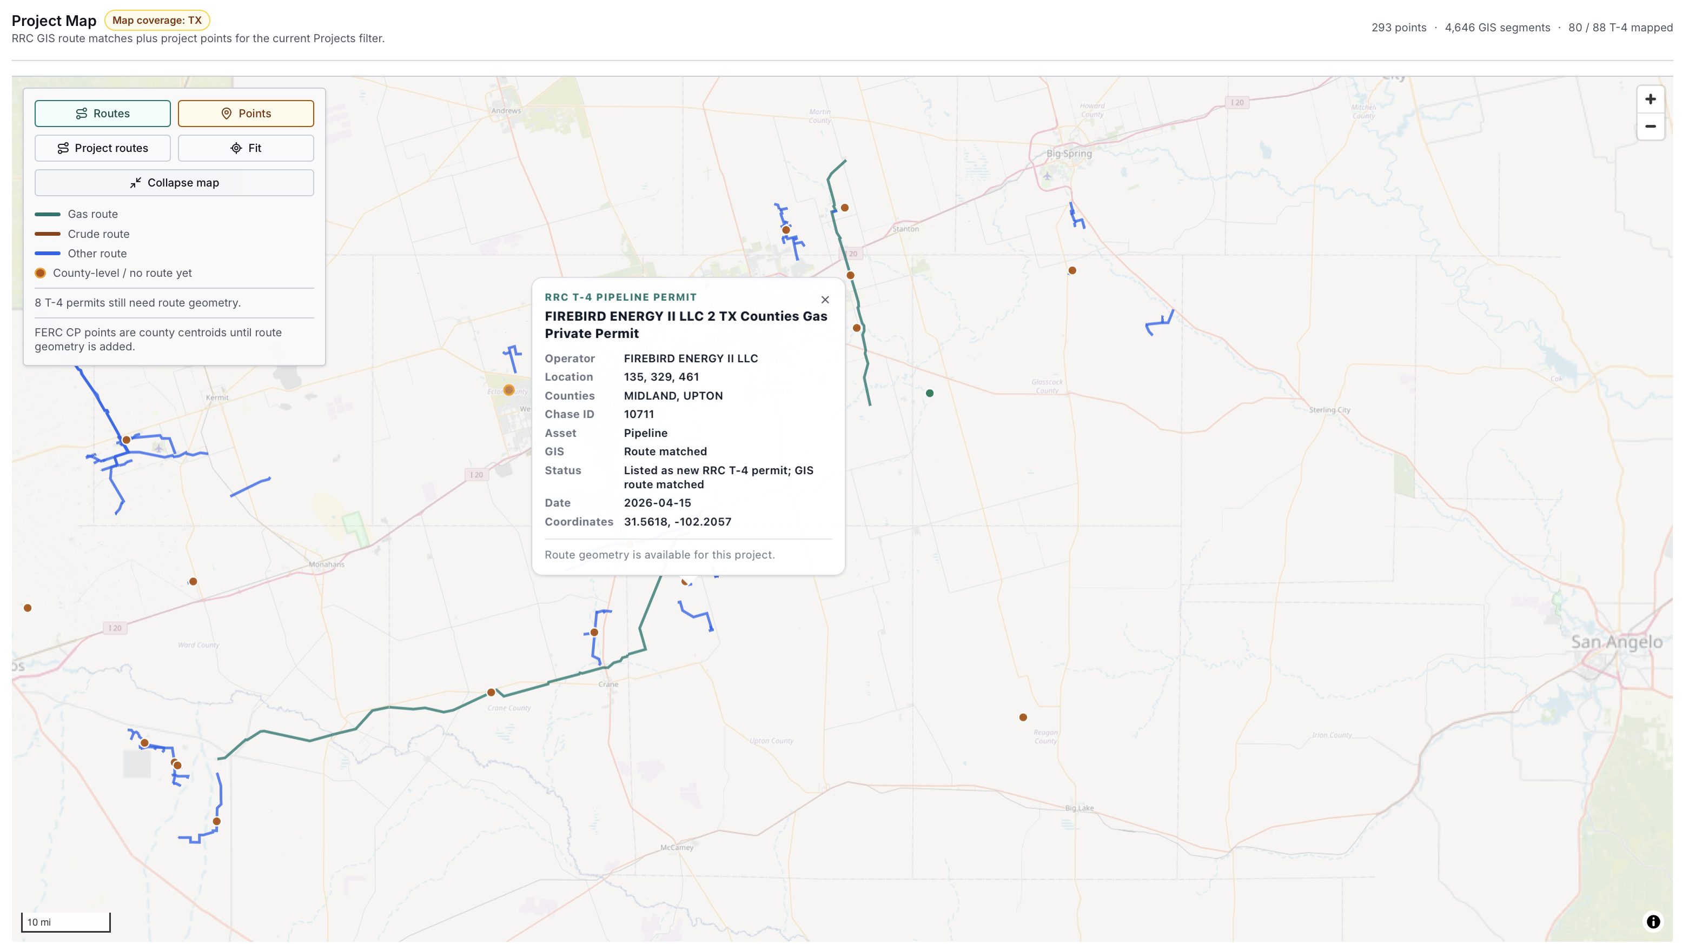The height and width of the screenshot is (944, 1682).
Task: Toggle the Points layer button
Action: pos(246,114)
